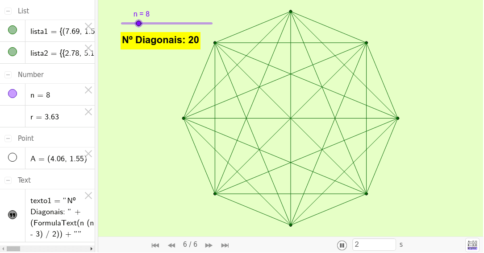Click the Point category header label
484x253 pixels.
[x=25, y=139]
